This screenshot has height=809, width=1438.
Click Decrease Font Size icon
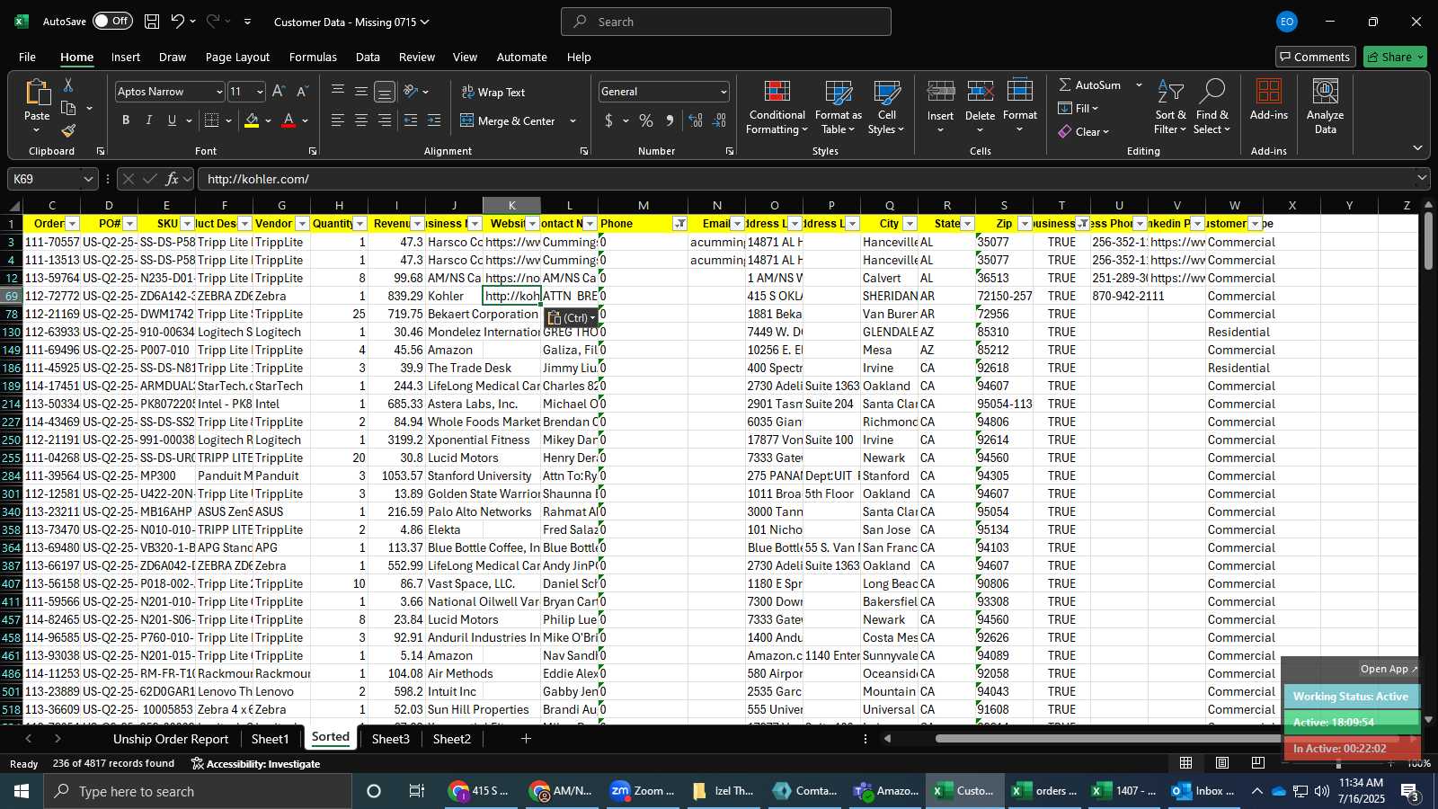(x=302, y=92)
